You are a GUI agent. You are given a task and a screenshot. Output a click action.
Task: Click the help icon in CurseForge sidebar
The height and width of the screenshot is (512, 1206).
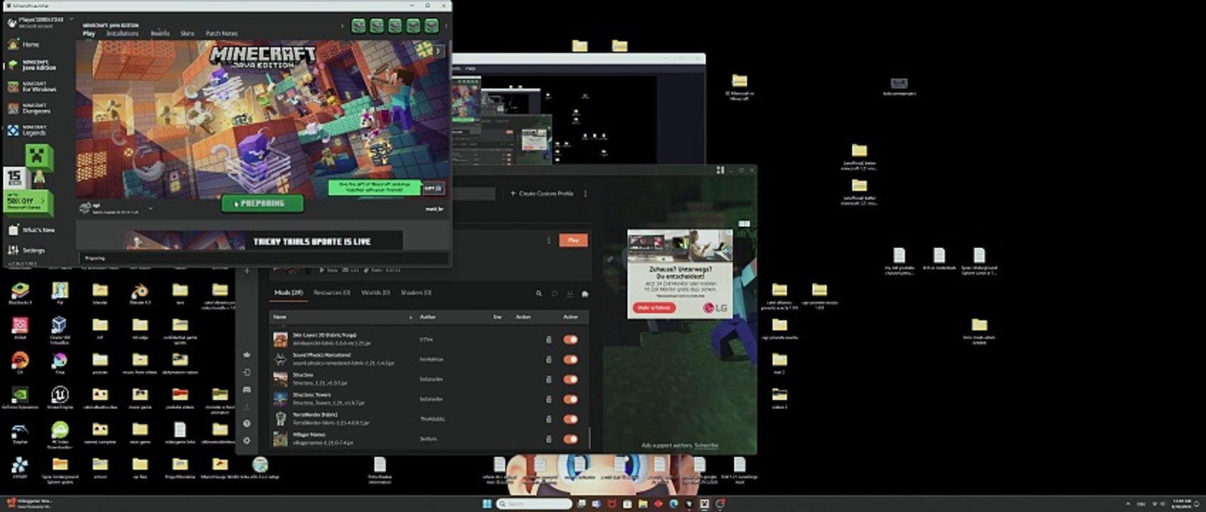pos(247,424)
